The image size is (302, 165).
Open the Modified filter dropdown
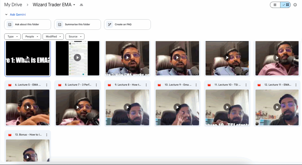(53, 37)
